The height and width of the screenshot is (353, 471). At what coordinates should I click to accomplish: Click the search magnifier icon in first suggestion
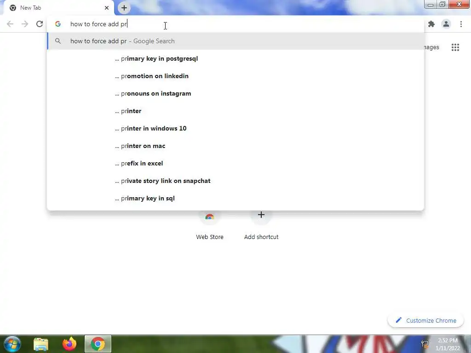click(58, 41)
